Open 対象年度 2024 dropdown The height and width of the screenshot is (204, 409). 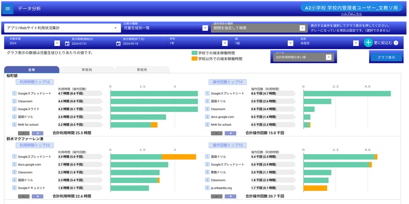click(34, 43)
